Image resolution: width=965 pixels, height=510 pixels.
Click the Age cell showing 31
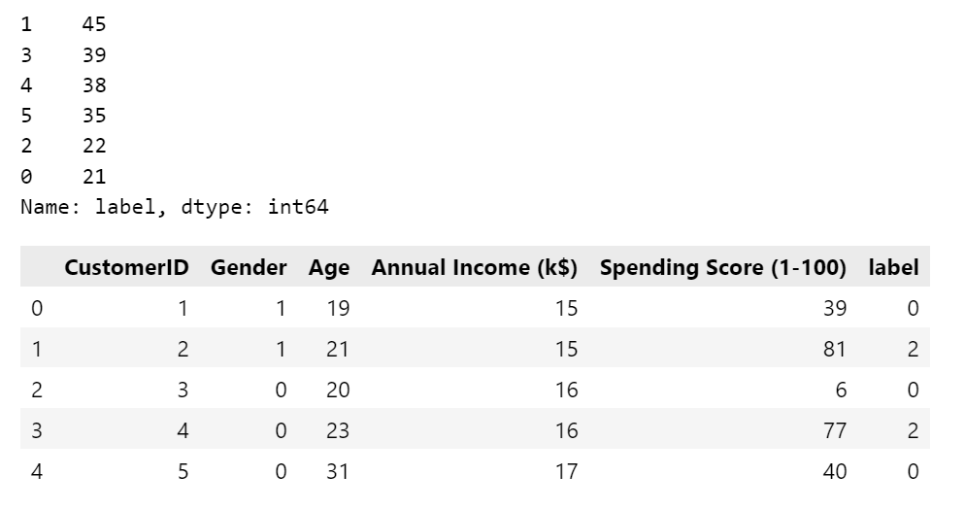pyautogui.click(x=338, y=472)
